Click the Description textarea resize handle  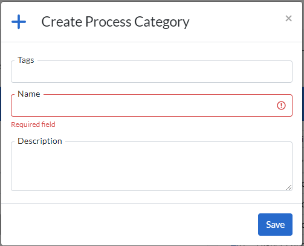[289, 187]
